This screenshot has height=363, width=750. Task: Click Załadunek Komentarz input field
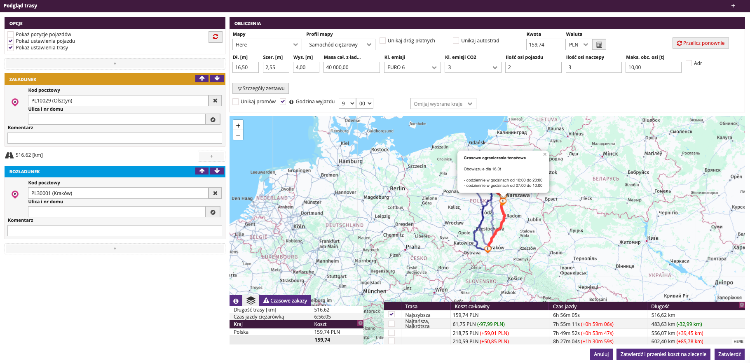pos(115,138)
